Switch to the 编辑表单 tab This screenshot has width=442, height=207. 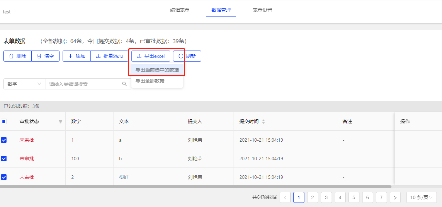pos(180,10)
